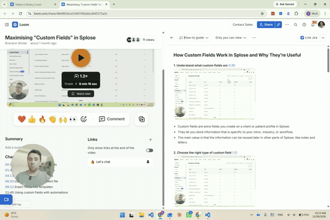Click the guide panel vertical scrollbar
The width and height of the screenshot is (330, 220).
click(328, 61)
